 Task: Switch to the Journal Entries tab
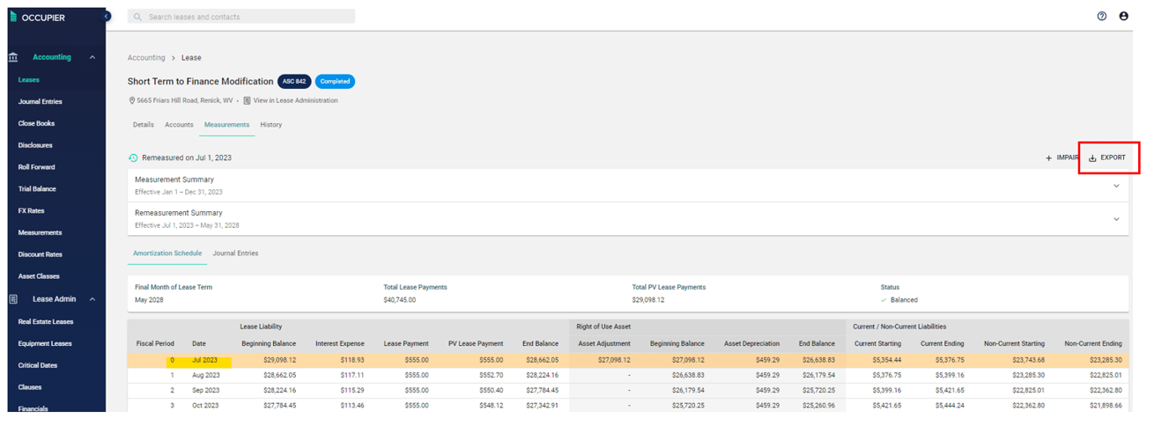pyautogui.click(x=235, y=253)
